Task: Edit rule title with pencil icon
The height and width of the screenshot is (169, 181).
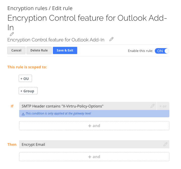Action: coord(12,34)
